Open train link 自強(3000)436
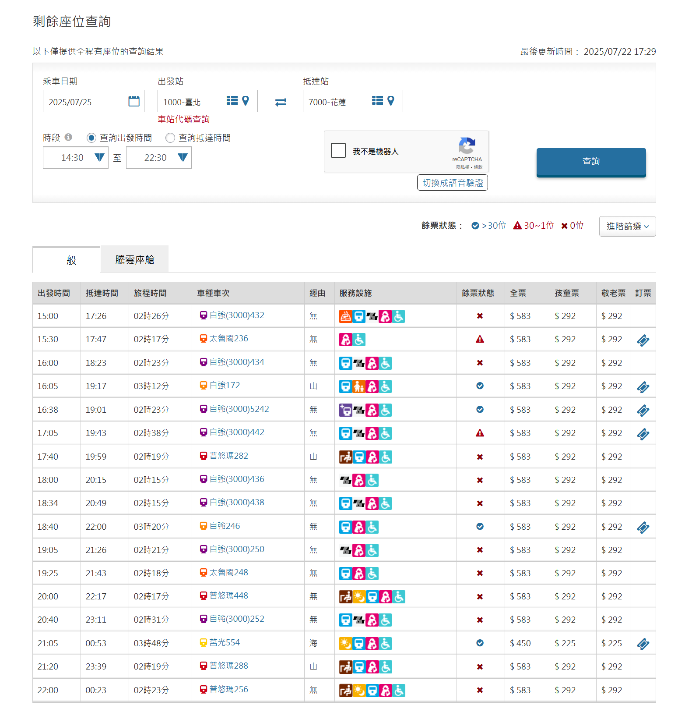This screenshot has width=678, height=705. point(237,479)
